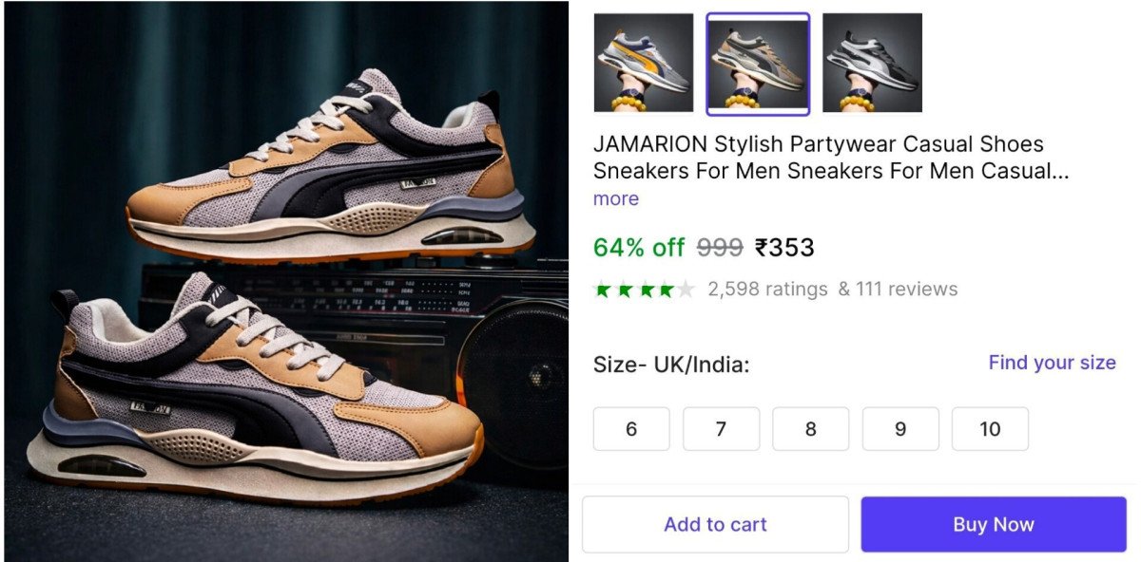Choose size 10

(x=990, y=429)
